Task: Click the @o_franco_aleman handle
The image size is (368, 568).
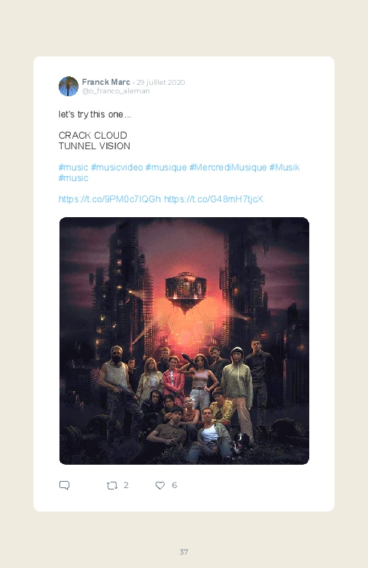Action: pos(115,91)
